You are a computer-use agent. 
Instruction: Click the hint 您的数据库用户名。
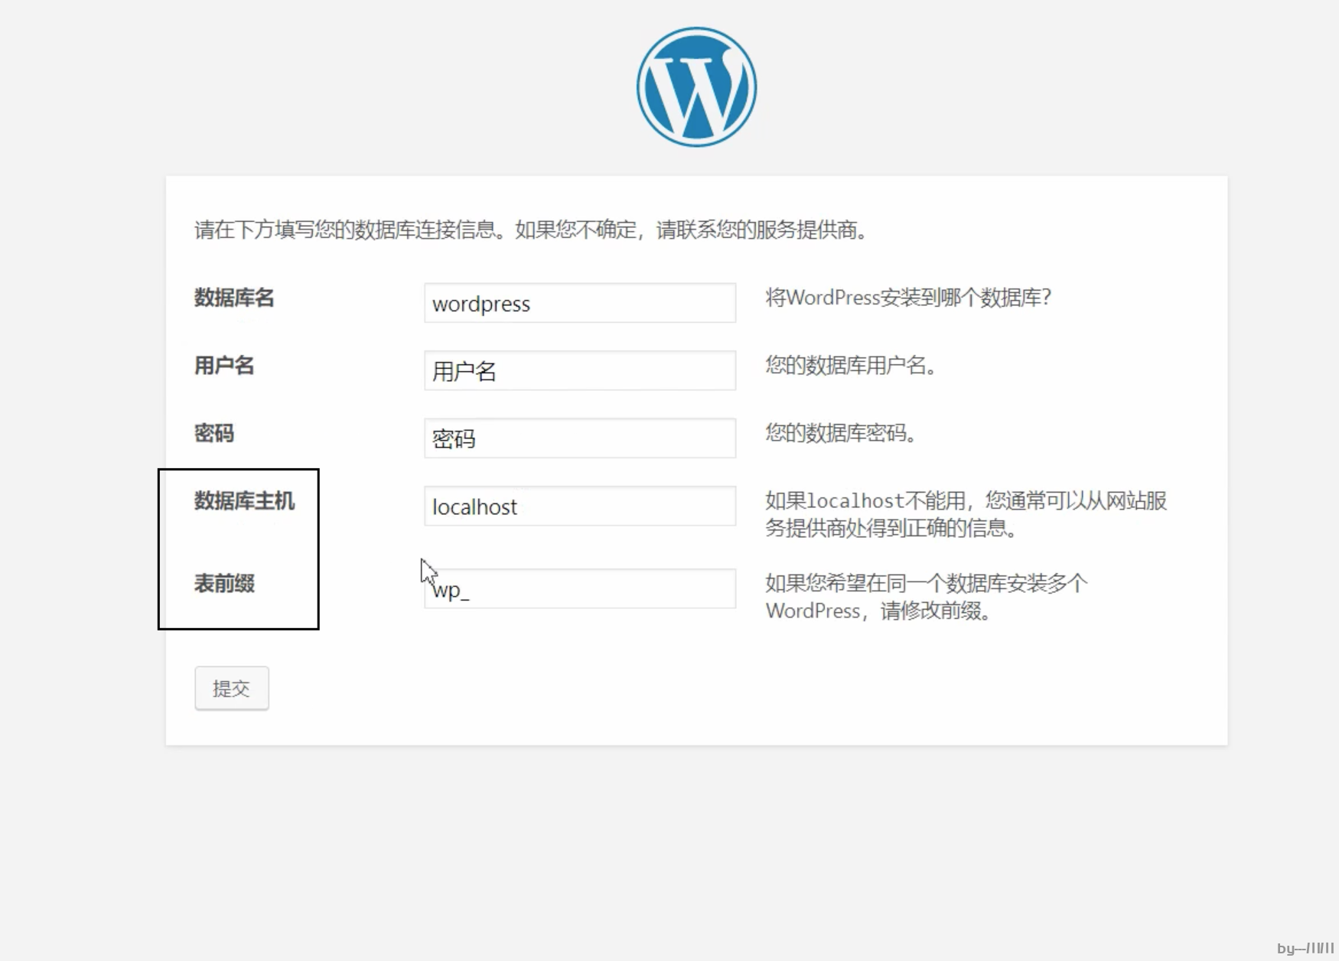point(851,366)
